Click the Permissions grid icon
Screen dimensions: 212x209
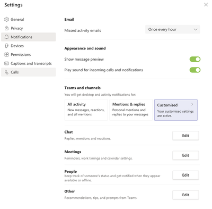pyautogui.click(x=6, y=54)
